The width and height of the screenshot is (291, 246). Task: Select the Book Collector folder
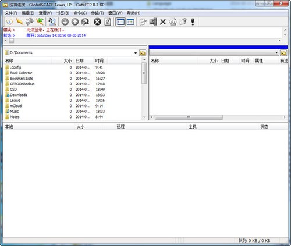(x=21, y=73)
